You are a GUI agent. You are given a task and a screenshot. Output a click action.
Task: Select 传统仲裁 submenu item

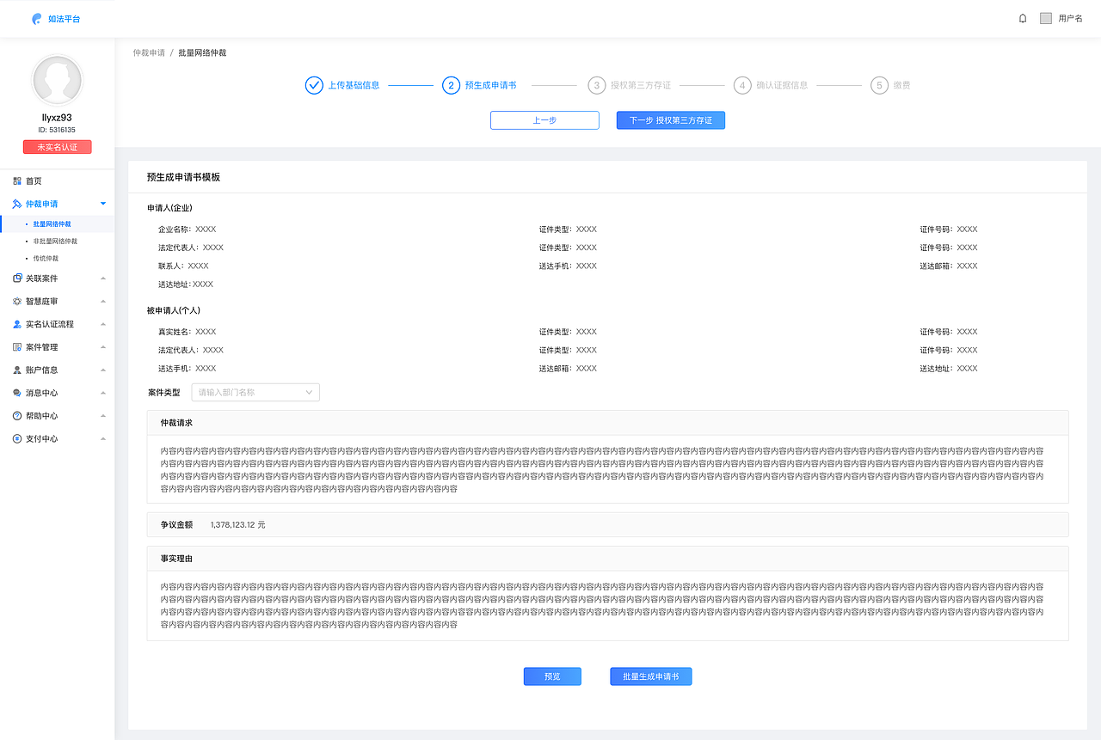point(46,258)
